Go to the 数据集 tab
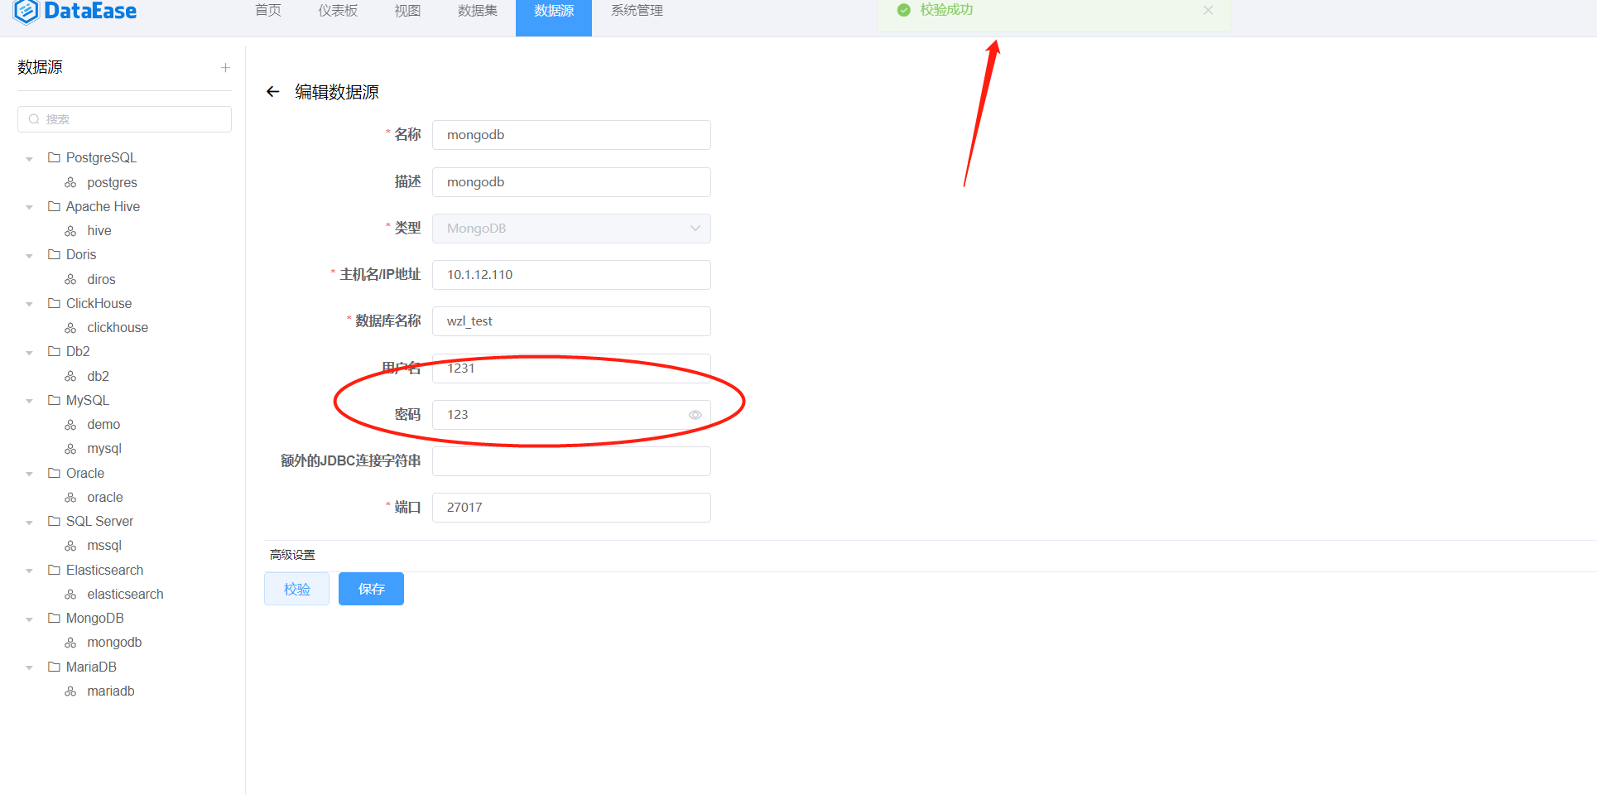The width and height of the screenshot is (1597, 795). [478, 11]
